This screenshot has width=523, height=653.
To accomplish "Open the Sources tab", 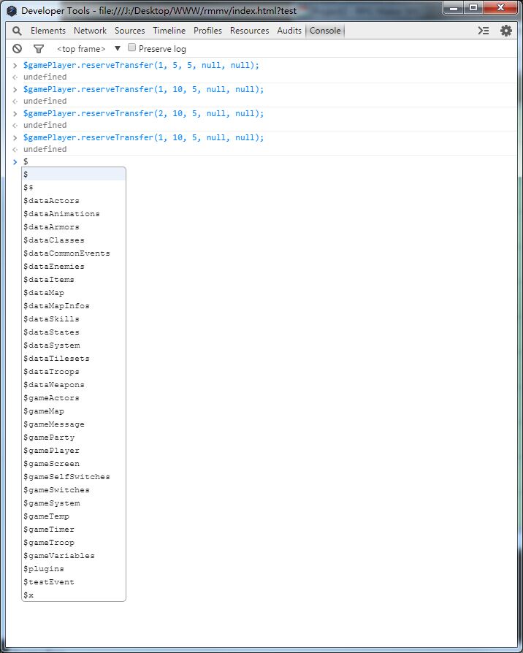I will pyautogui.click(x=129, y=31).
